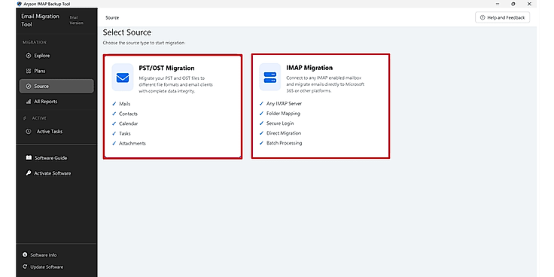Click the PST/OST envelope icon

point(123,78)
